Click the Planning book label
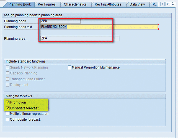 pyautogui.click(x=15, y=21)
